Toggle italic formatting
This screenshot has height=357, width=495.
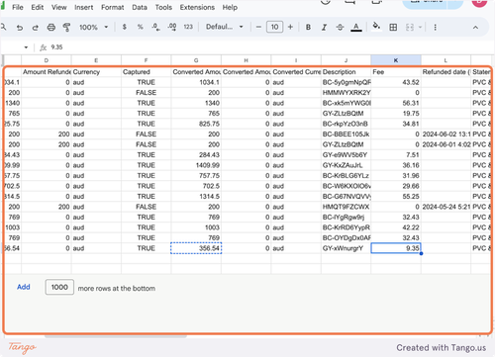click(x=324, y=27)
